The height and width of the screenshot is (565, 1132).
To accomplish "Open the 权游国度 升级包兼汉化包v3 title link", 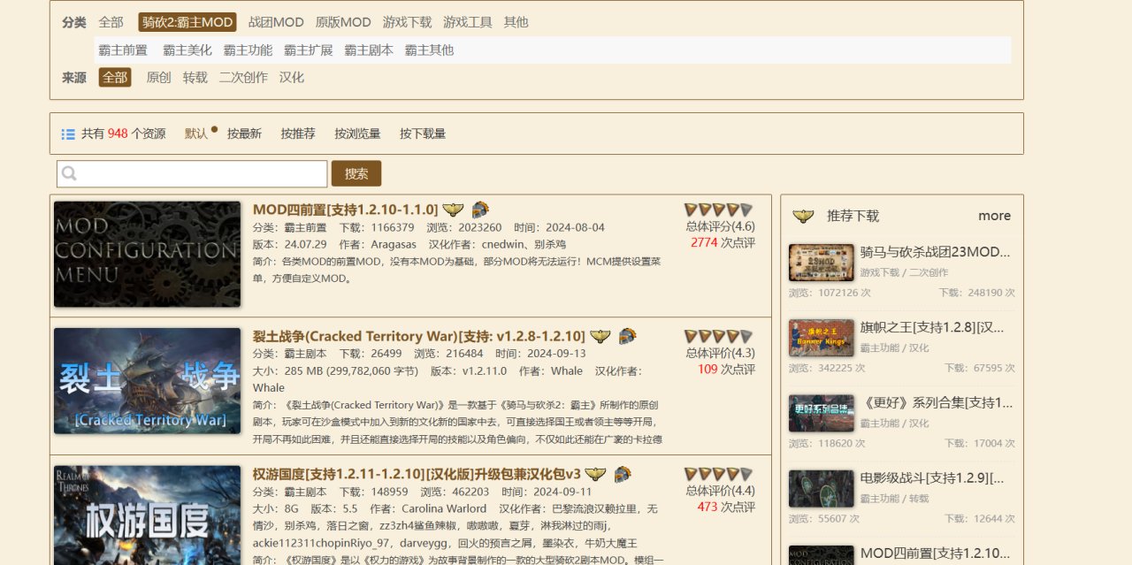I will point(417,474).
